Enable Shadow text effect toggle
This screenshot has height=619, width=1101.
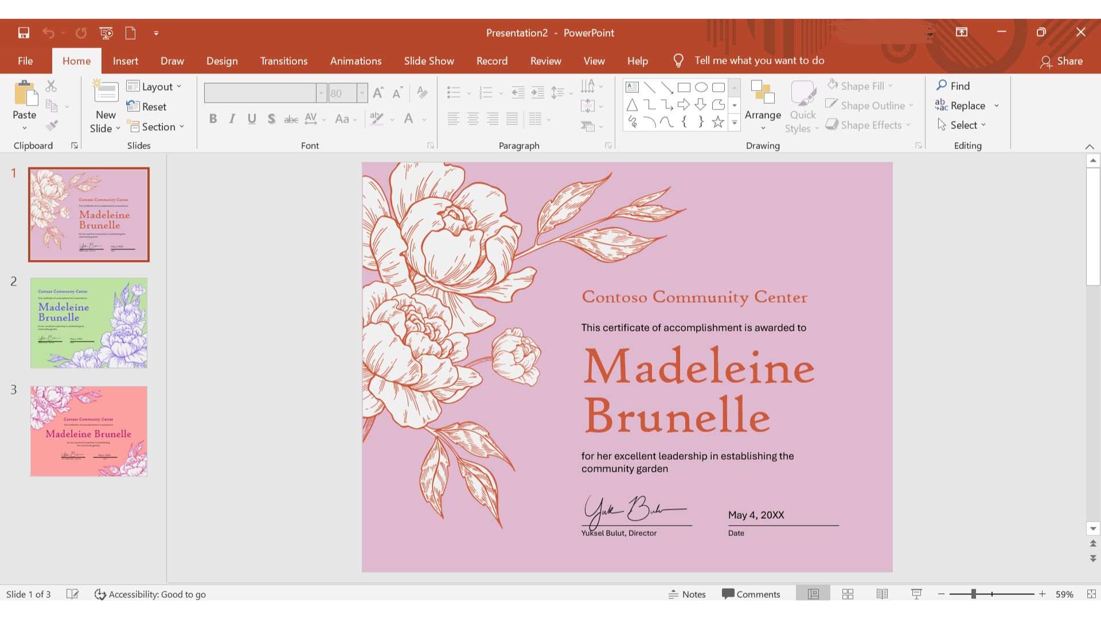tap(270, 119)
